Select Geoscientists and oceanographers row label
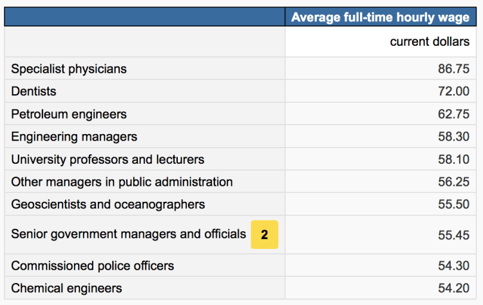 (x=108, y=204)
